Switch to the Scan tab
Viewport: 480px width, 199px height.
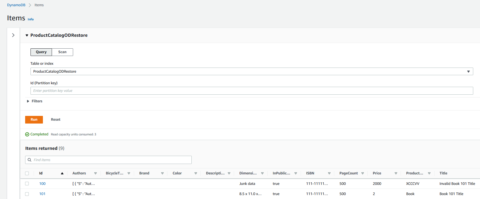tap(62, 52)
